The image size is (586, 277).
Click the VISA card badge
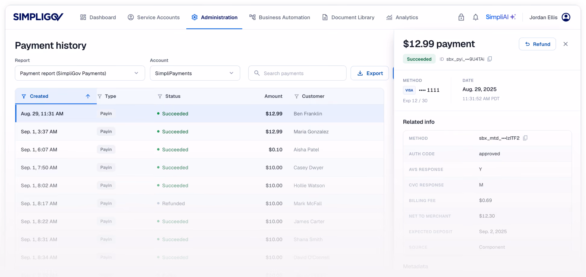pos(409,90)
